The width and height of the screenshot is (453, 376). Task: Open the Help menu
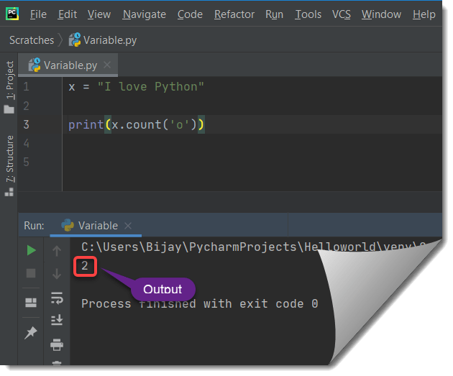click(424, 14)
